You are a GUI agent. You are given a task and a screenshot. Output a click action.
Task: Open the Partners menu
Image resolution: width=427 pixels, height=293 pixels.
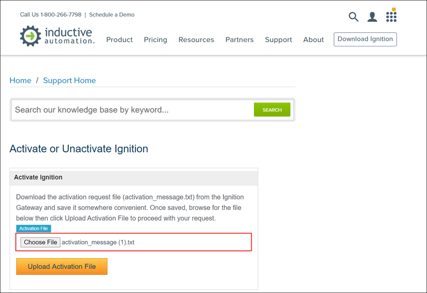click(240, 40)
